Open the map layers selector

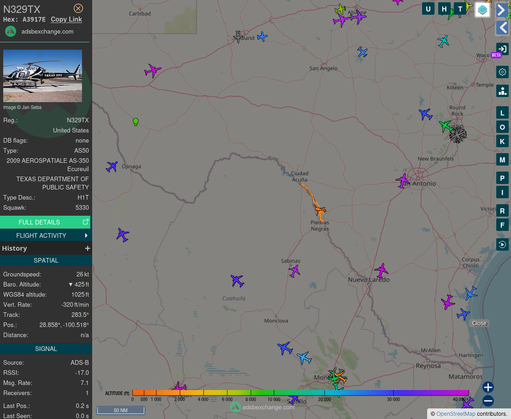(482, 10)
